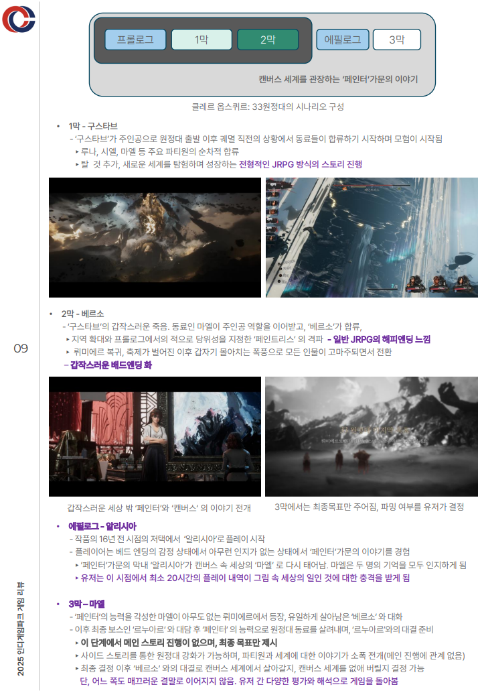Click the vertical text 2025 인디게임파크 게임 리뷰
The width and height of the screenshot is (482, 697).
click(20, 629)
